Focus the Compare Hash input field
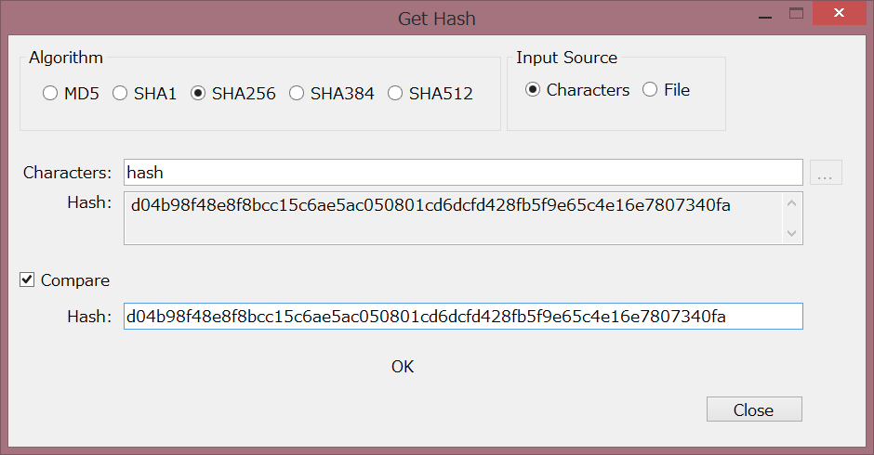Screen dimensions: 874x455 point(463,317)
